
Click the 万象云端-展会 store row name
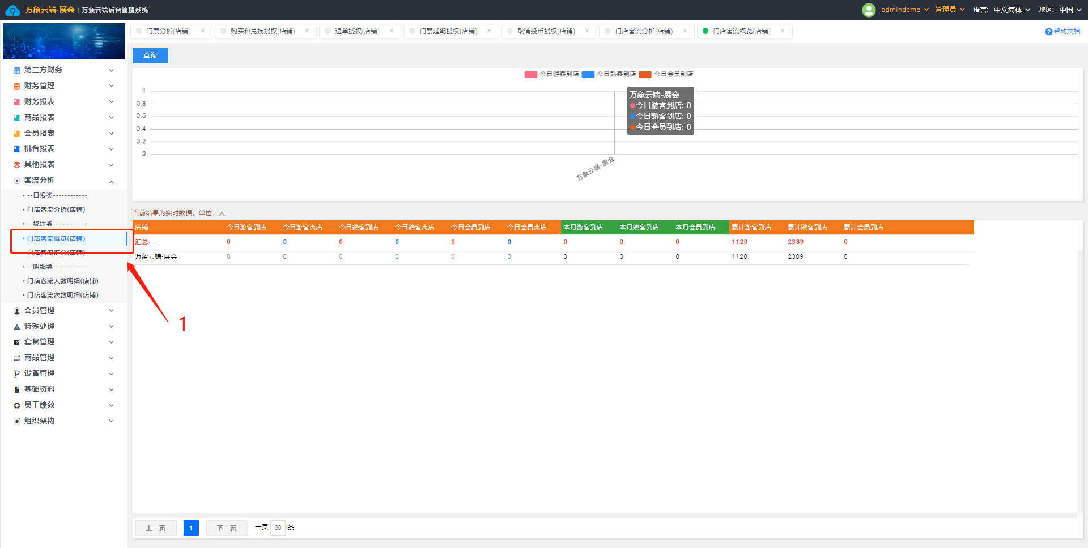(x=156, y=257)
